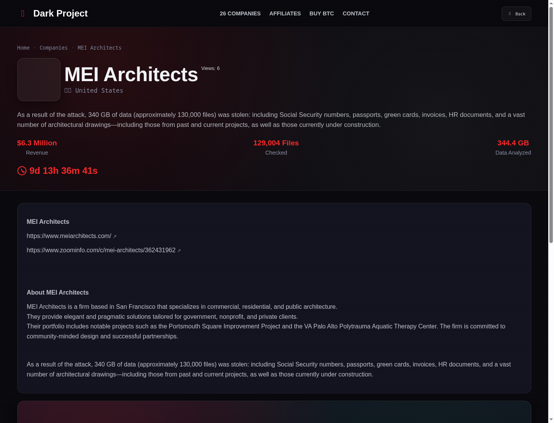Click the Data Analyzed label

[513, 153]
